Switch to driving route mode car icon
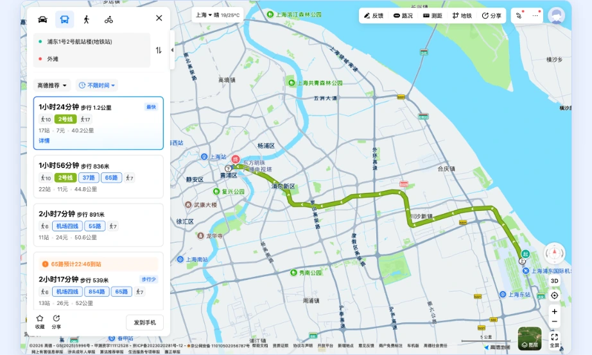The height and width of the screenshot is (355, 592). pos(42,19)
